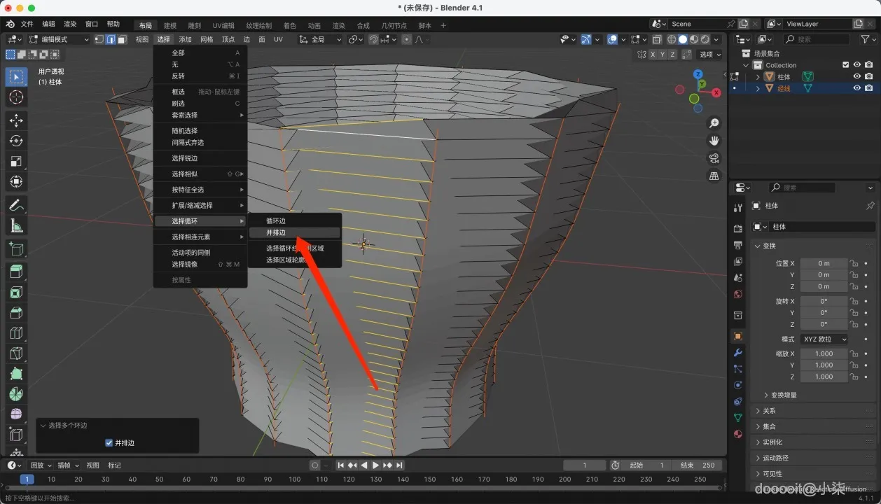Click the viewport zoom magnifier icon
Screen dimensions: 881x504
714,123
